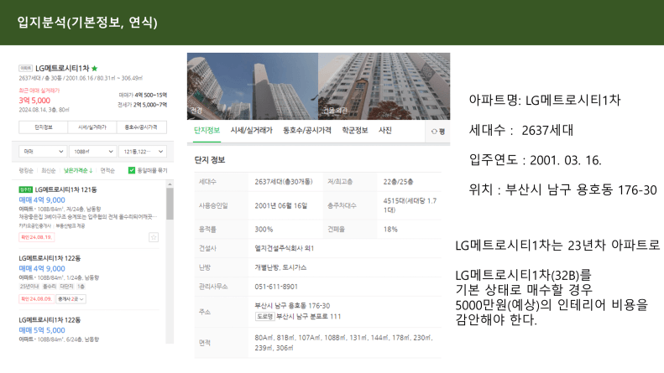Click the 아파트 badge beside the complex name
This screenshot has height=373, width=664.
pyautogui.click(x=26, y=68)
